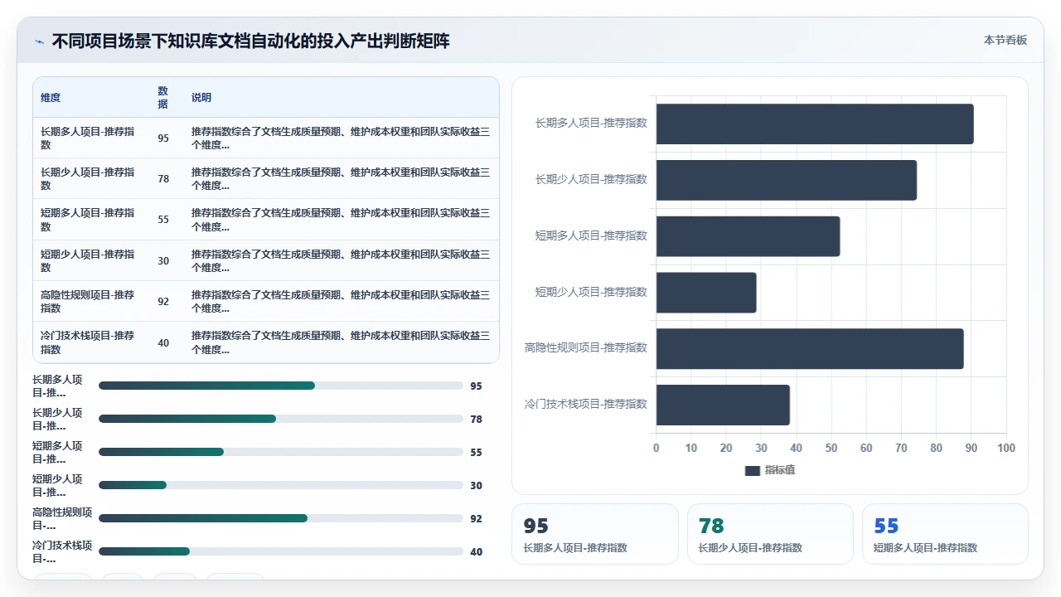Click the chart bar for 高隐性规则项目-推荐指数
The width and height of the screenshot is (1061, 597).
[x=810, y=348]
